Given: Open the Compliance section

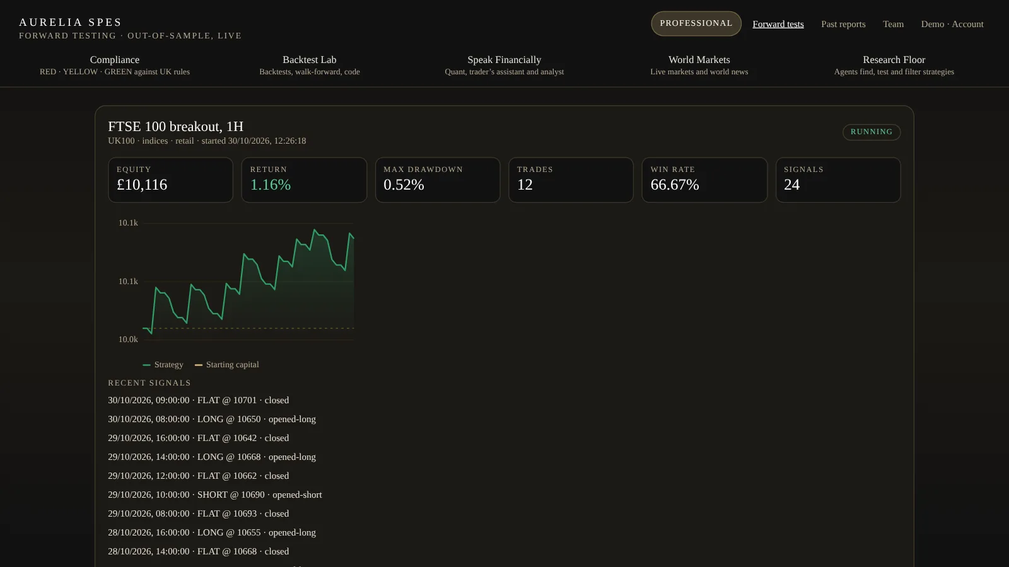Looking at the screenshot, I should click(x=115, y=65).
